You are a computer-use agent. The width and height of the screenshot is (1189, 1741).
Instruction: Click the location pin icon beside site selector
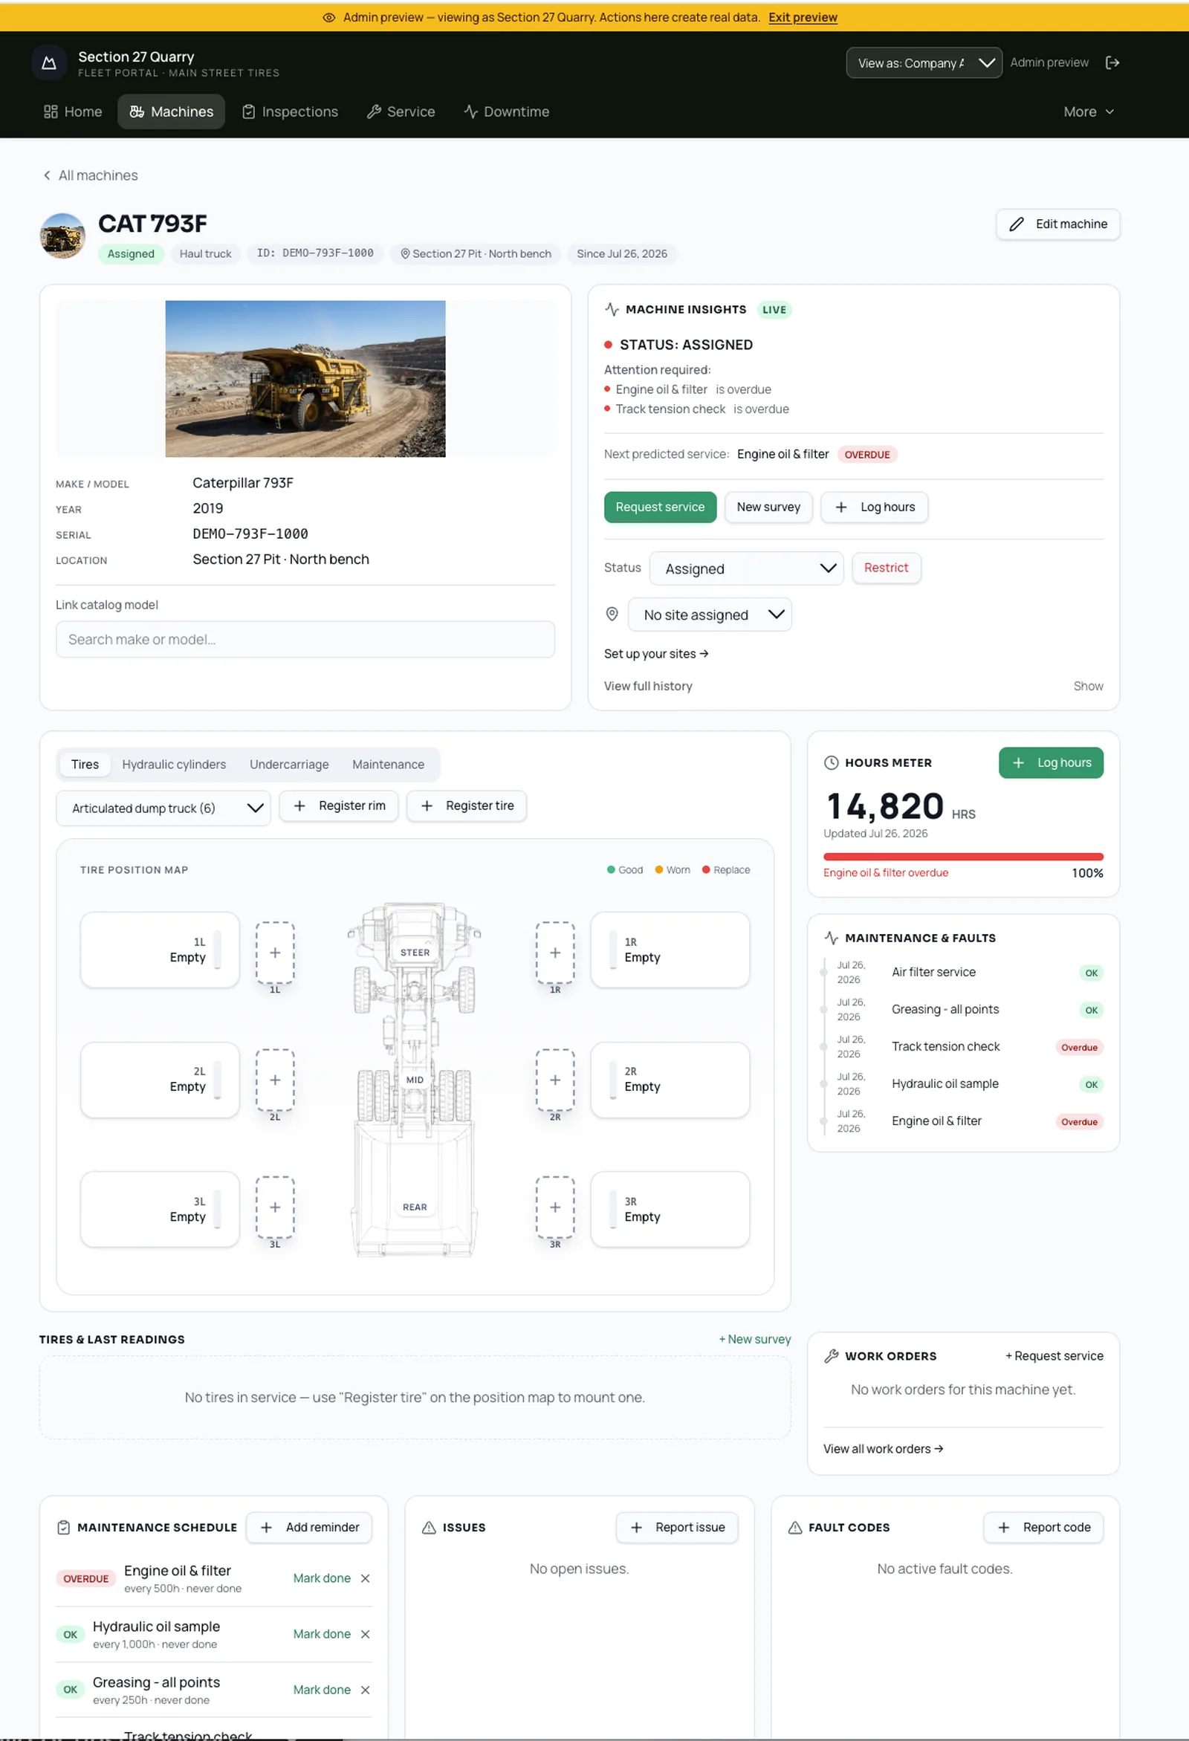612,615
